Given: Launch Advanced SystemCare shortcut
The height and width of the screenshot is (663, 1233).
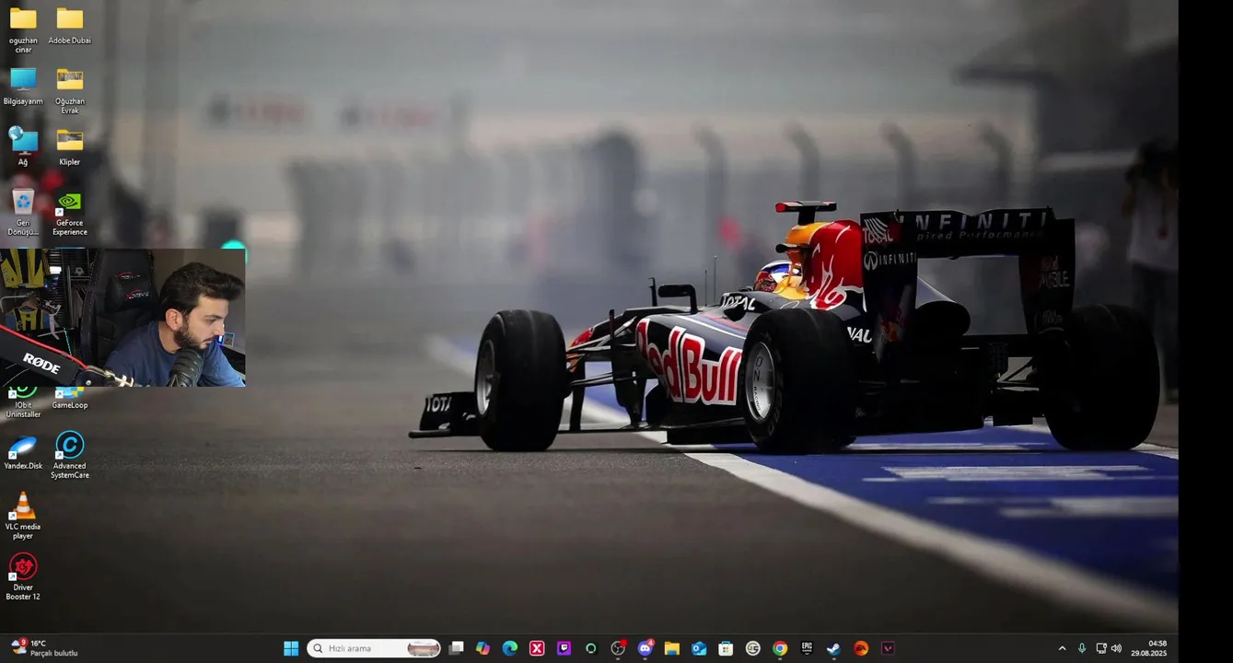Looking at the screenshot, I should click(70, 456).
